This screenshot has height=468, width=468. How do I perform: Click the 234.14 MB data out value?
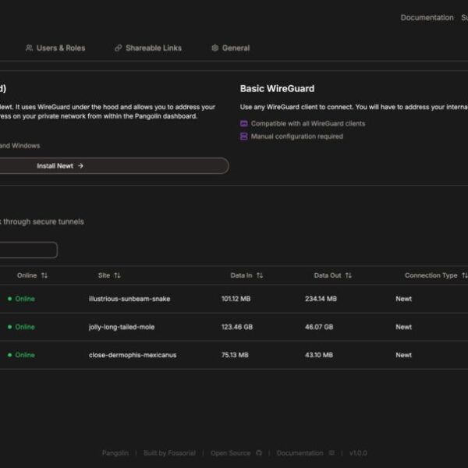(321, 299)
